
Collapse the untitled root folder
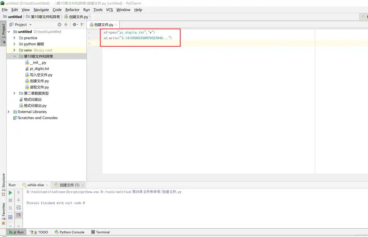point(9,32)
